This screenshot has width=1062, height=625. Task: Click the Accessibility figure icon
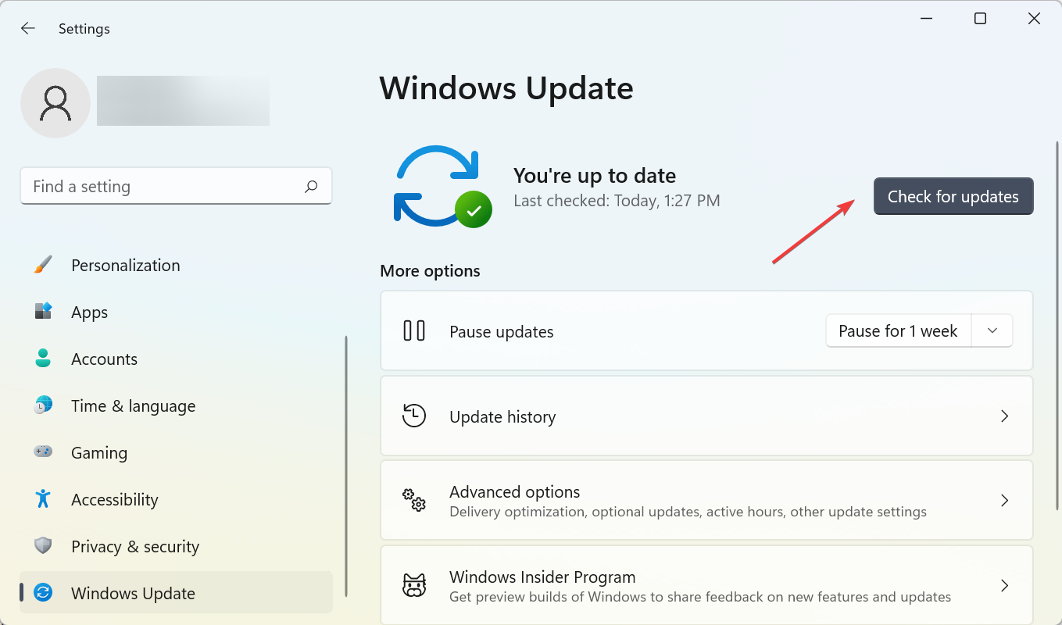(43, 499)
